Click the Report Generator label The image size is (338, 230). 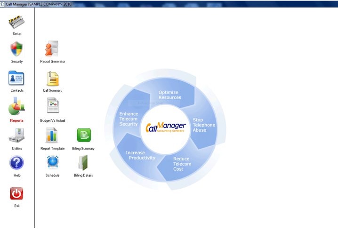pos(53,62)
